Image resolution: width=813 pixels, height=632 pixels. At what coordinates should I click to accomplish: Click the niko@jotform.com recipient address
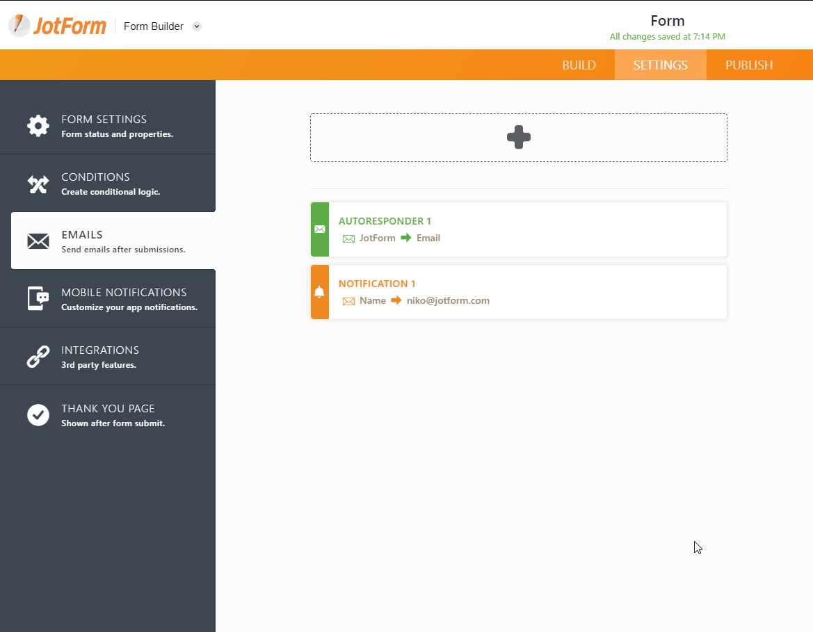click(x=448, y=301)
